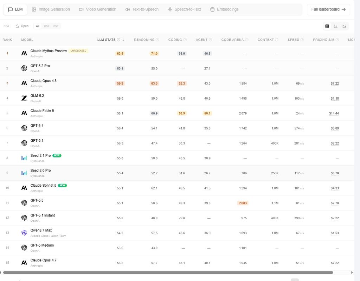Viewport: 360px width, 281px height.
Task: Open the GLM-5.2 model page
Action: click(37, 96)
